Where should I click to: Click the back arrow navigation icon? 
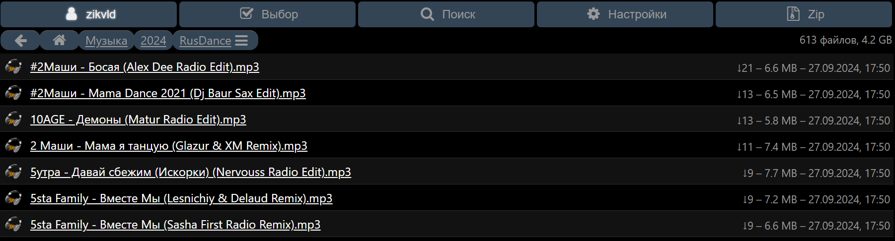20,41
